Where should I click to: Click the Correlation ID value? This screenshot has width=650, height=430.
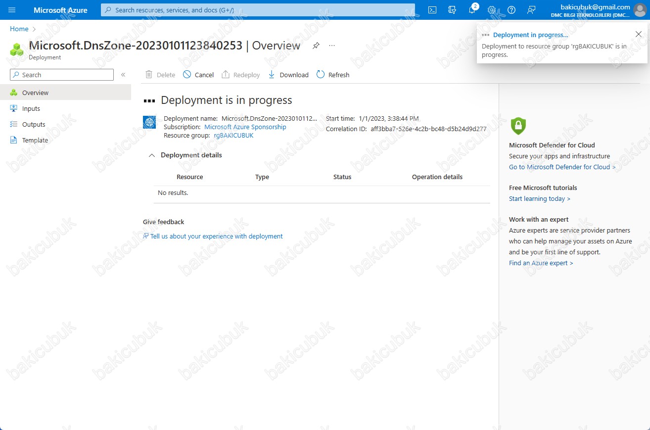click(428, 129)
